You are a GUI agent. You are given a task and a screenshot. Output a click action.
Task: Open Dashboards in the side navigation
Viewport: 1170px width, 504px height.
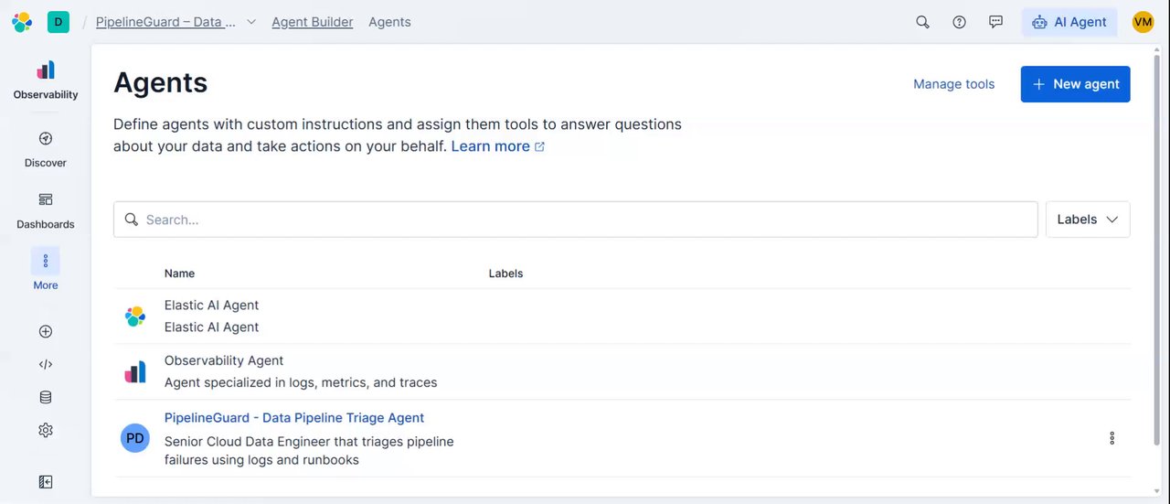pos(46,210)
